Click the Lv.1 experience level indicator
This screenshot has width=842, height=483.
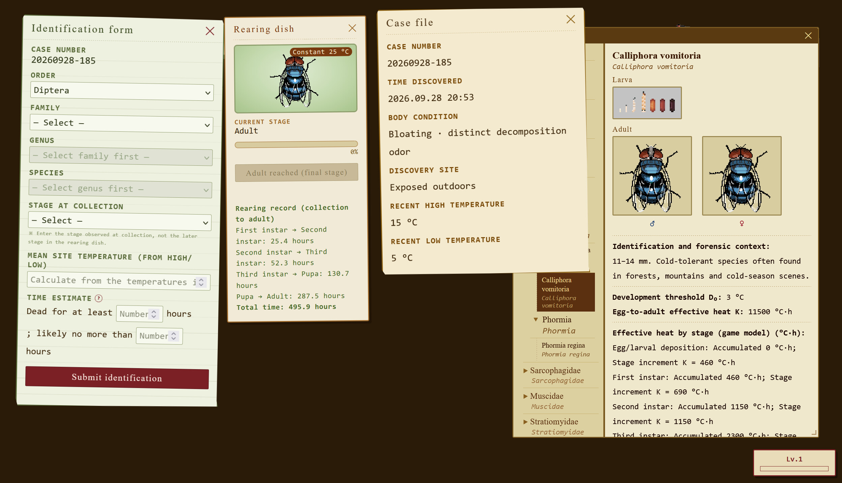[794, 463]
